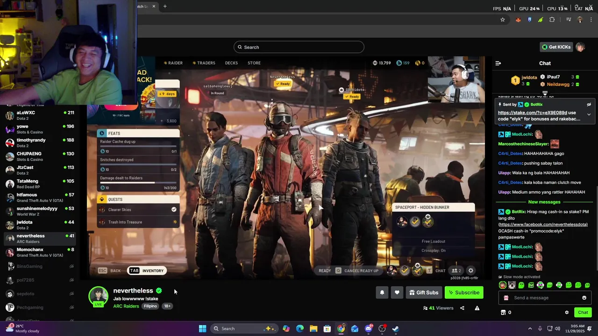Click the 41 Viewers count
Image resolution: width=598 pixels, height=336 pixels.
[438, 308]
